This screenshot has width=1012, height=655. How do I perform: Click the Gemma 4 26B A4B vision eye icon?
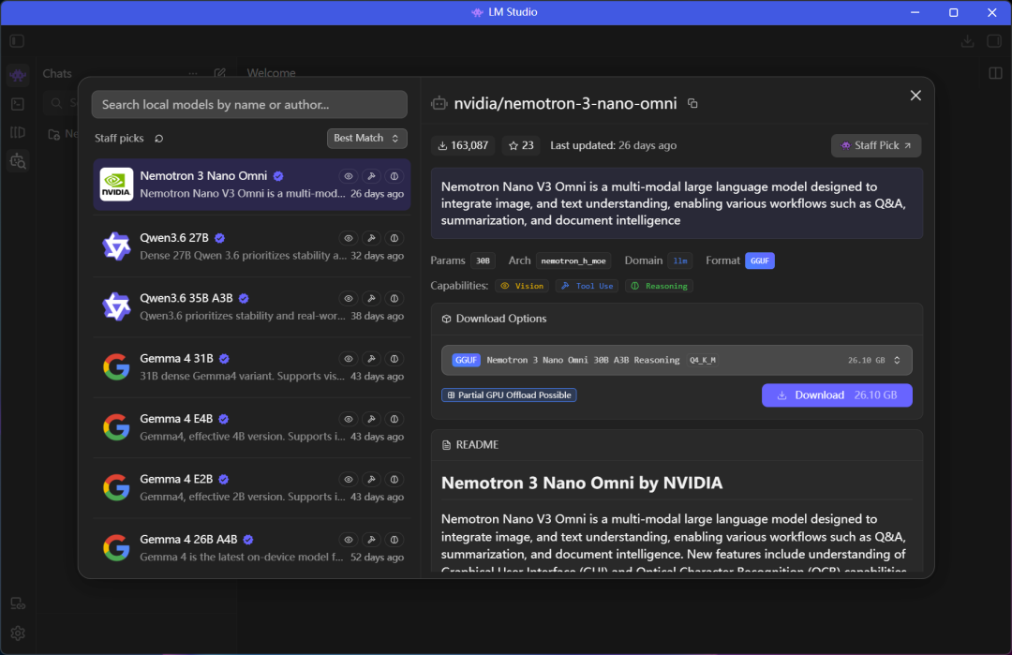pos(348,540)
